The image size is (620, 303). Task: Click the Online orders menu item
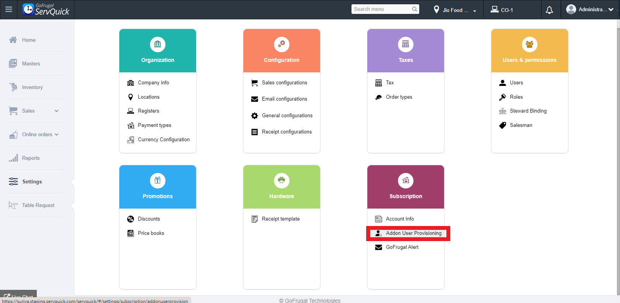[x=37, y=135]
